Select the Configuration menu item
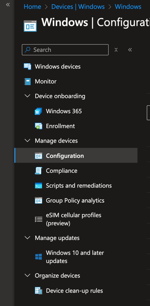The height and width of the screenshot is (306, 150). click(x=76, y=155)
